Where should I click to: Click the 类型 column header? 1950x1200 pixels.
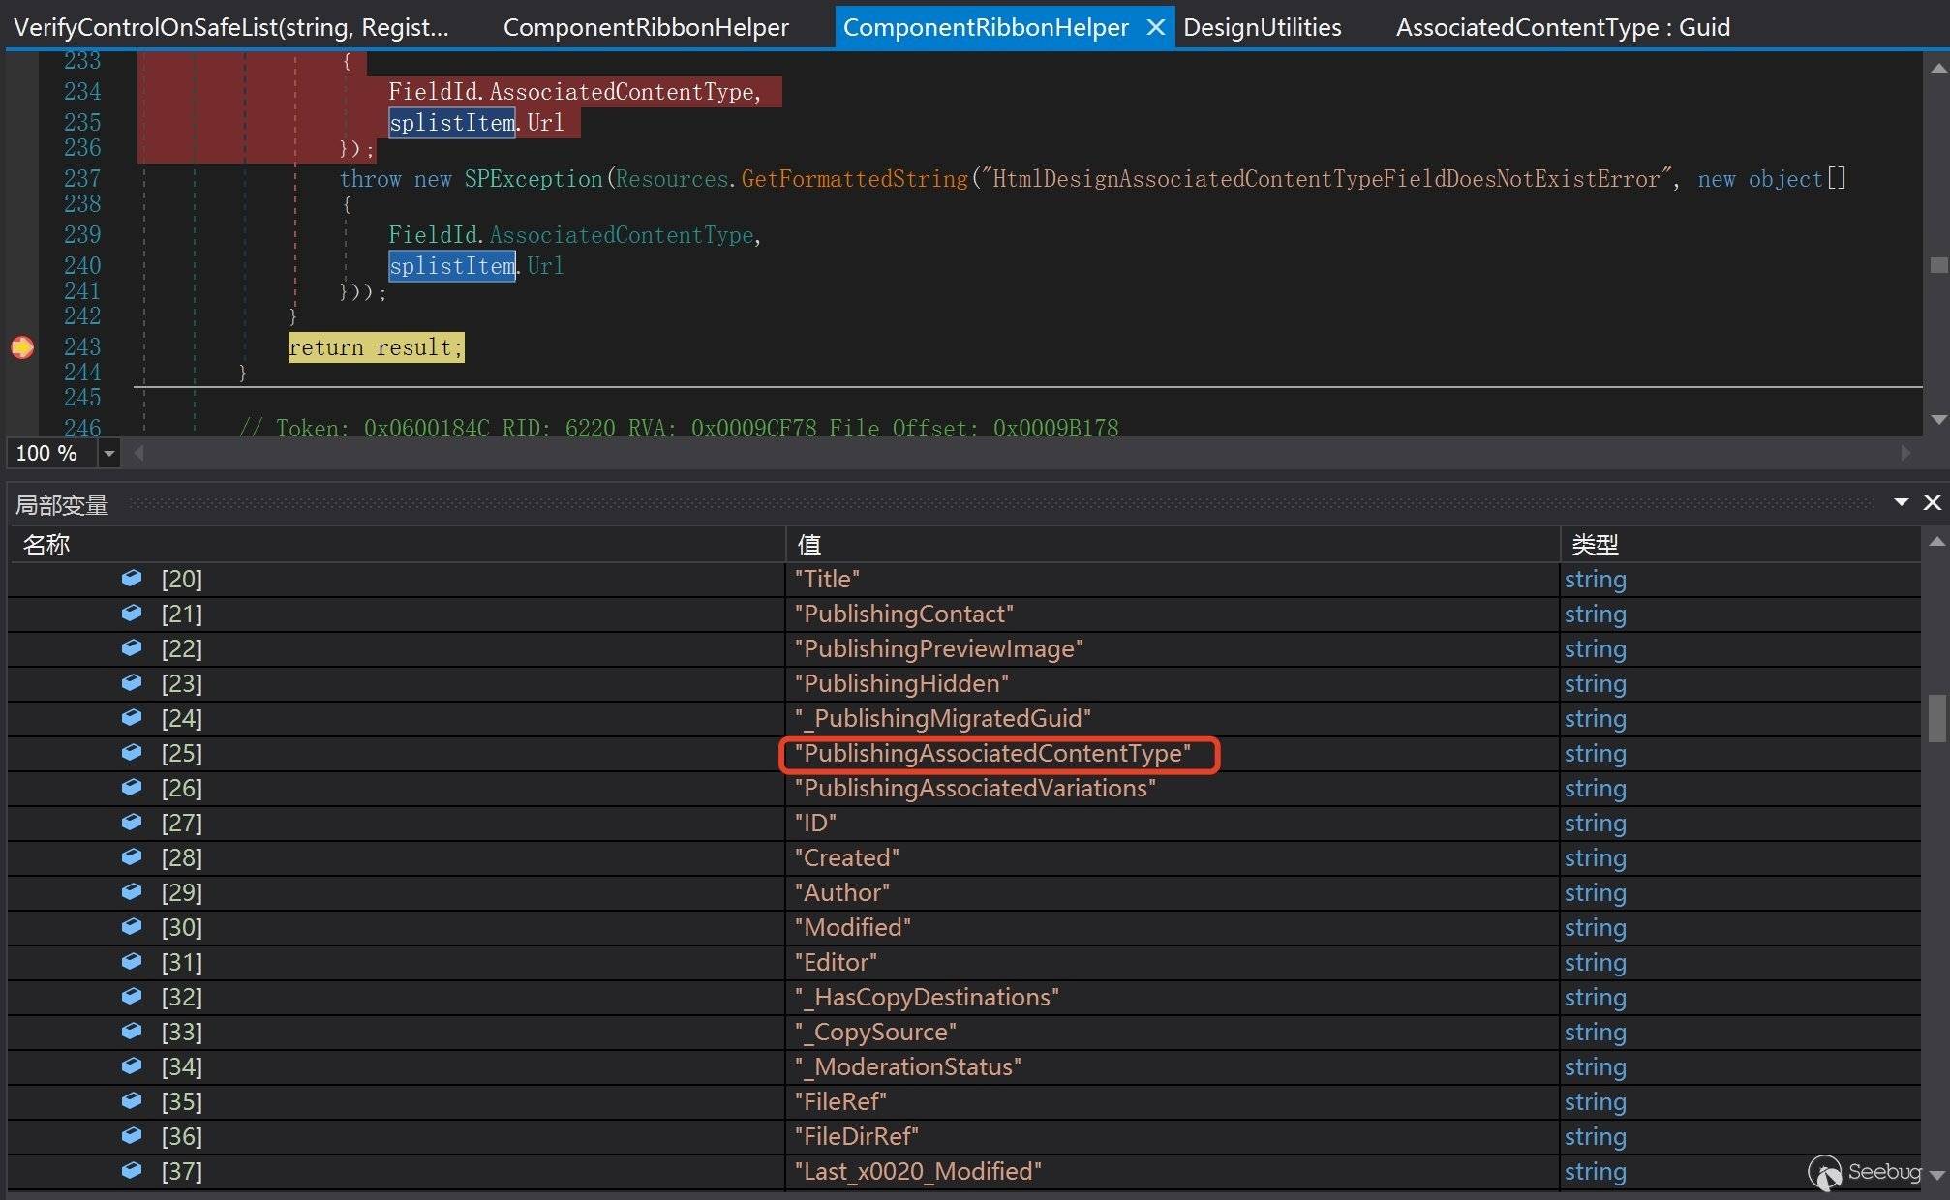(1595, 545)
